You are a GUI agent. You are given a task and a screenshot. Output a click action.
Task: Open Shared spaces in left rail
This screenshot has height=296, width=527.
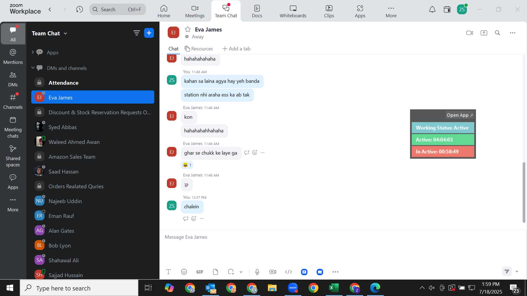(13, 156)
